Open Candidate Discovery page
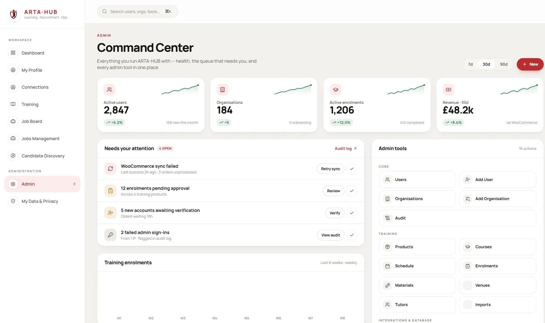This screenshot has height=323, width=545. 42,156
